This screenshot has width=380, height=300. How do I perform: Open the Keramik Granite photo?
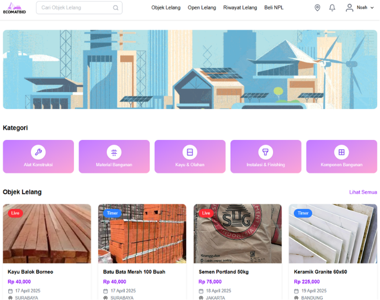click(333, 234)
